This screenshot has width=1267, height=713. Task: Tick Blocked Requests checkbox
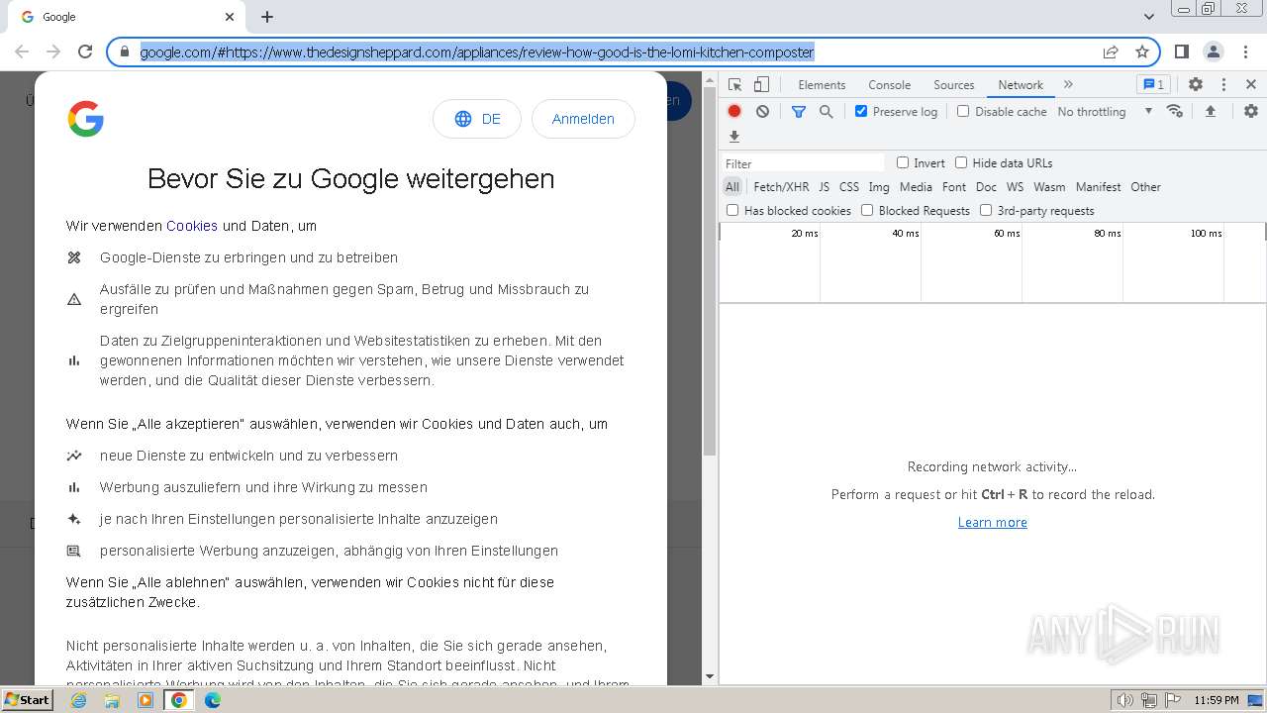click(867, 210)
